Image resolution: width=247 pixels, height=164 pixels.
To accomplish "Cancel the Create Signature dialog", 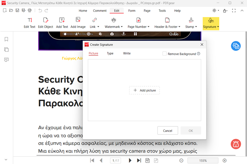I will (x=168, y=130).
